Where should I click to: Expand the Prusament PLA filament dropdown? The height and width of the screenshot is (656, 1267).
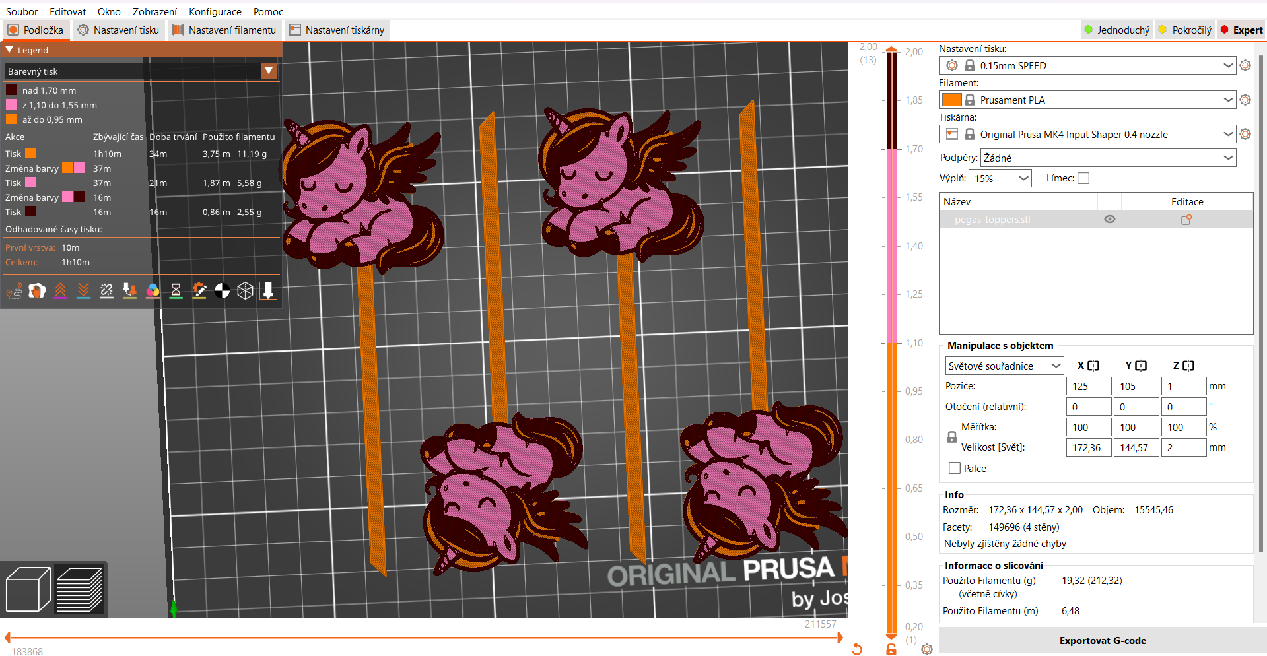point(1087,100)
